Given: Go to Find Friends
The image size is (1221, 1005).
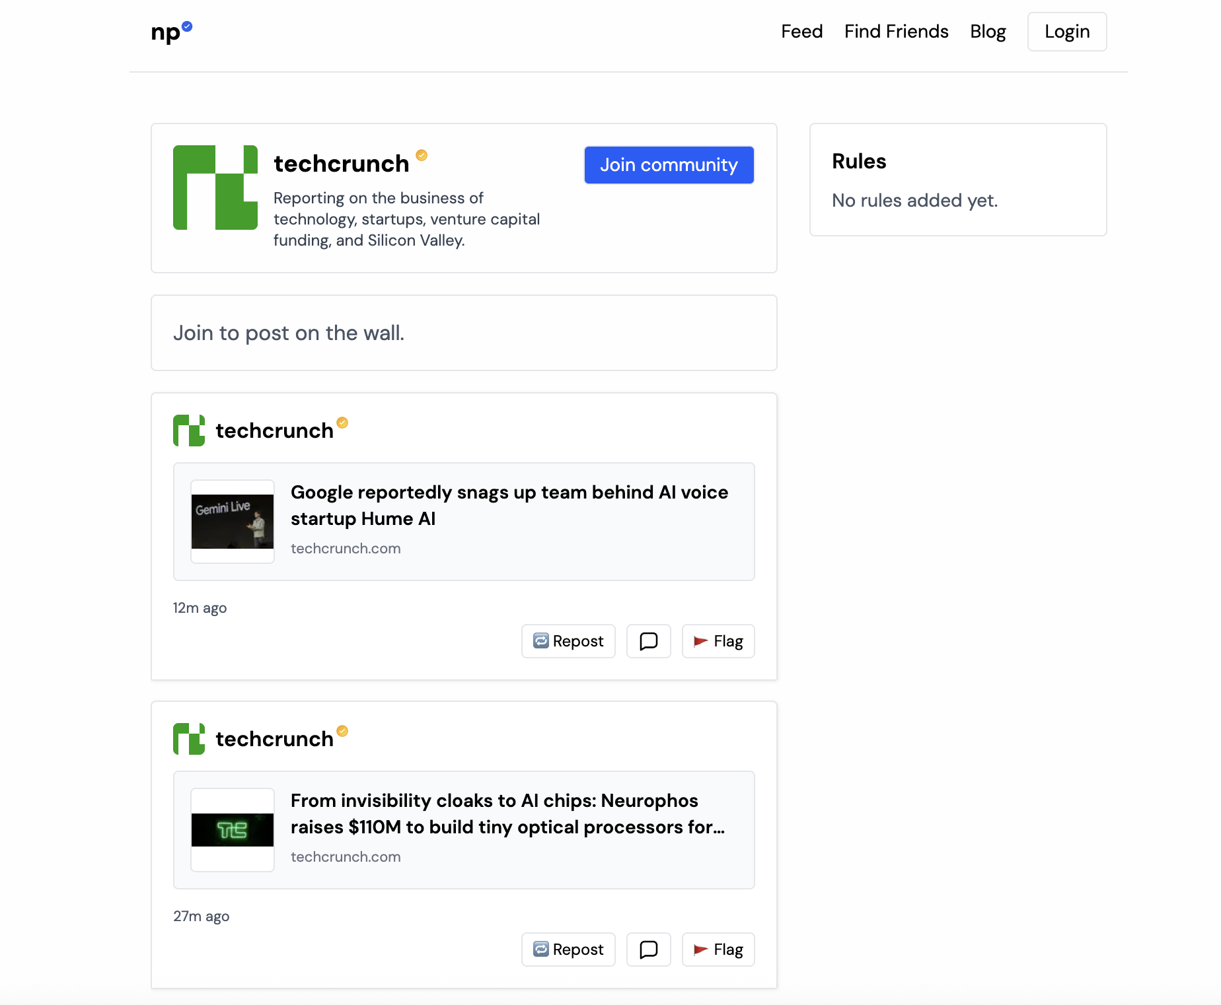Looking at the screenshot, I should [896, 32].
